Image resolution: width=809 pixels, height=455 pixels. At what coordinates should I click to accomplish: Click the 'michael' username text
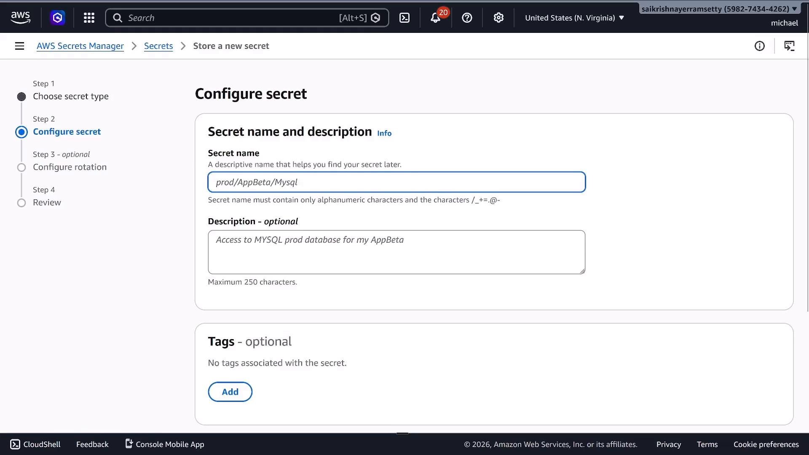coord(784,23)
